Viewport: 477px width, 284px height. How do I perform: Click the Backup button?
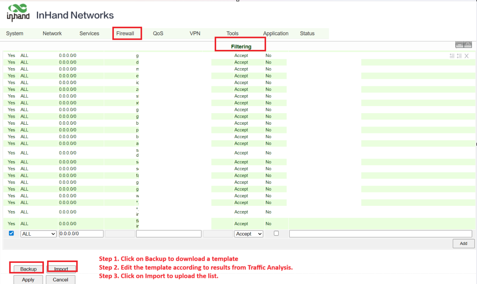coord(28,269)
